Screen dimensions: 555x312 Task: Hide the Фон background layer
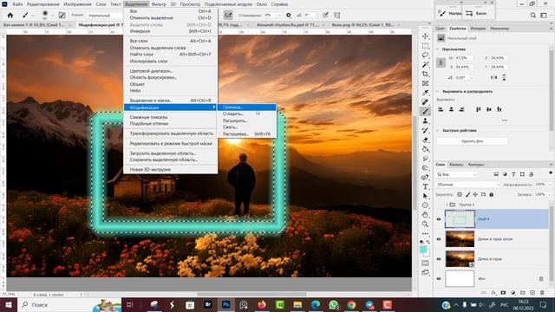439,279
